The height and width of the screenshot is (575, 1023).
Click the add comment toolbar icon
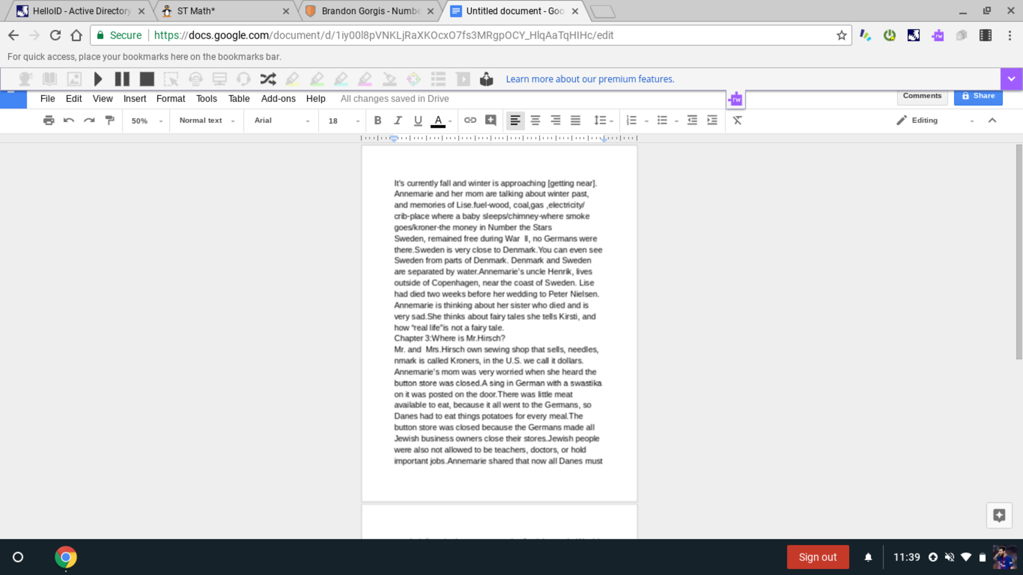click(x=491, y=120)
